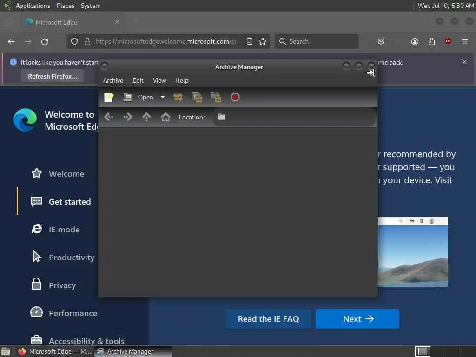The height and width of the screenshot is (357, 476).
Task: Toggle reader view icon in address bar
Action: pyautogui.click(x=250, y=41)
